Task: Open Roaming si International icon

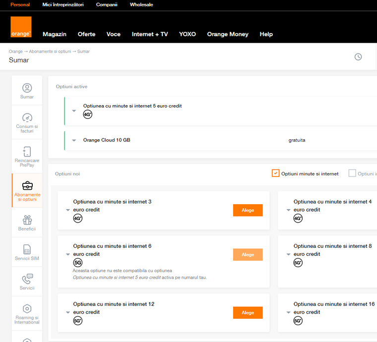Action: 27,308
